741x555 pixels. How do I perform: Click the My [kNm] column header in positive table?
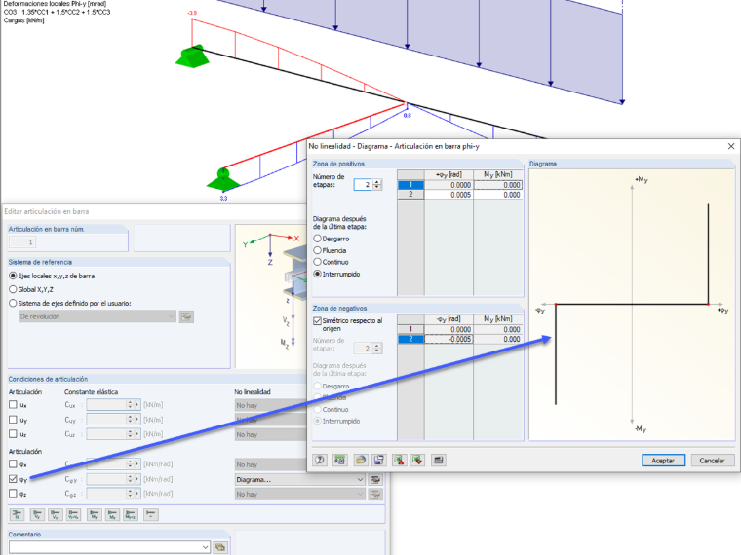coord(498,174)
